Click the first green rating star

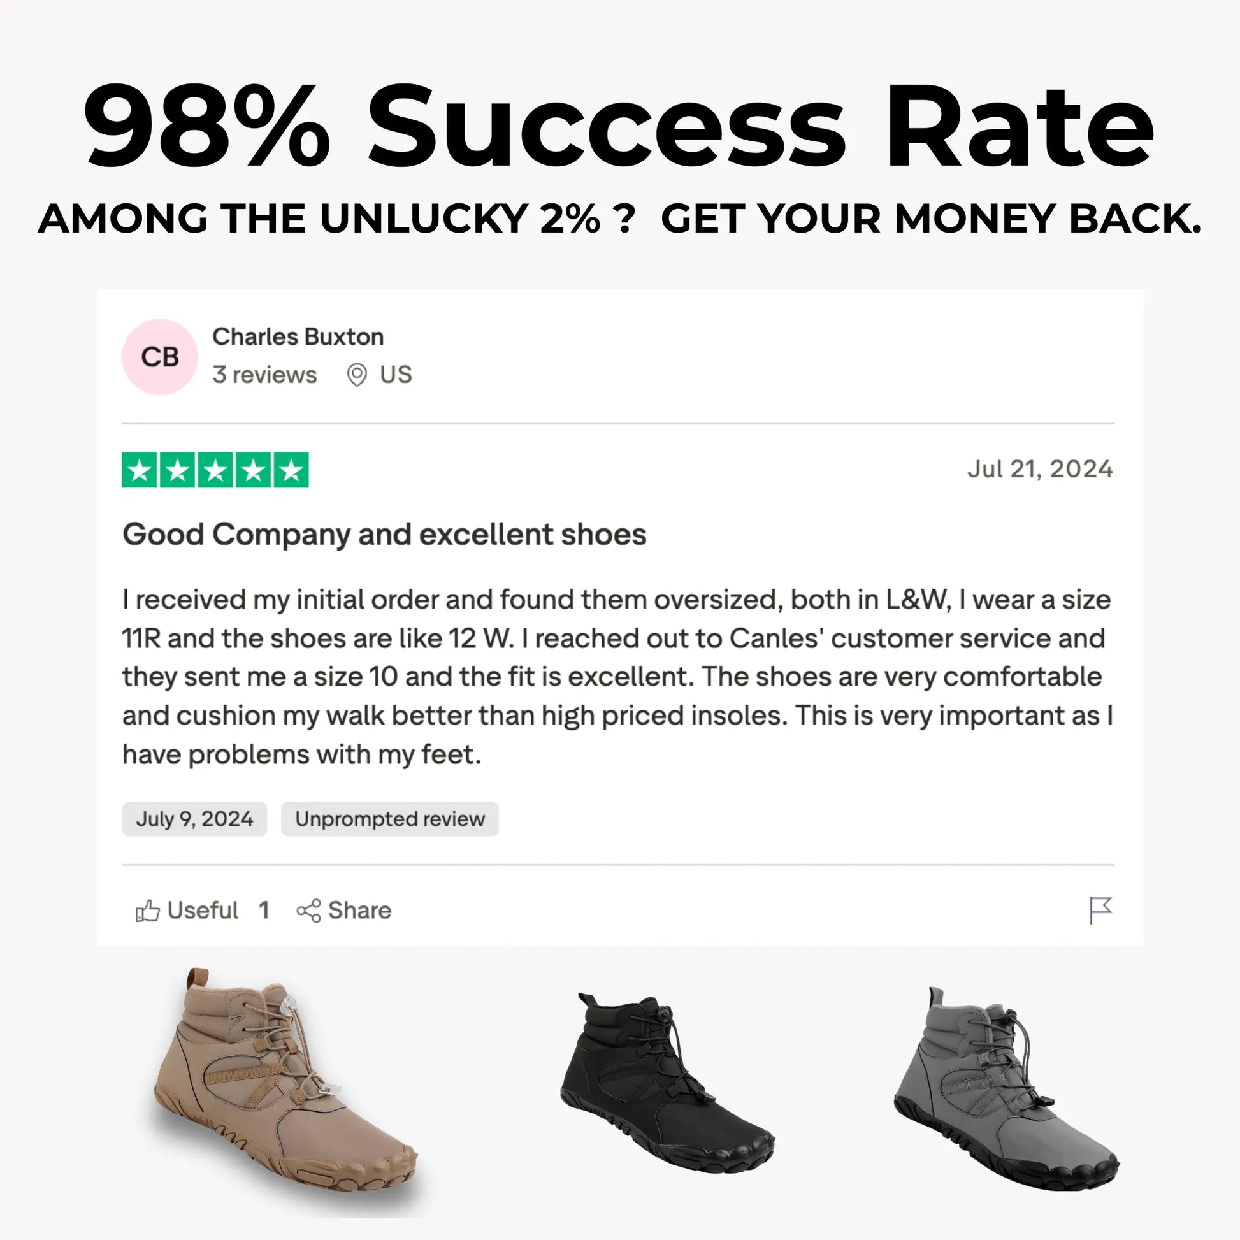tap(140, 470)
